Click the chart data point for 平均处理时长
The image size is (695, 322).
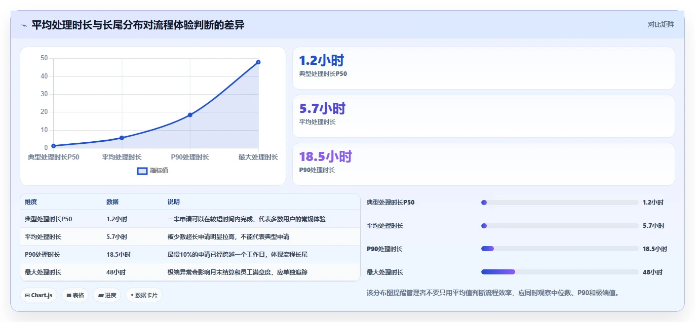[122, 138]
